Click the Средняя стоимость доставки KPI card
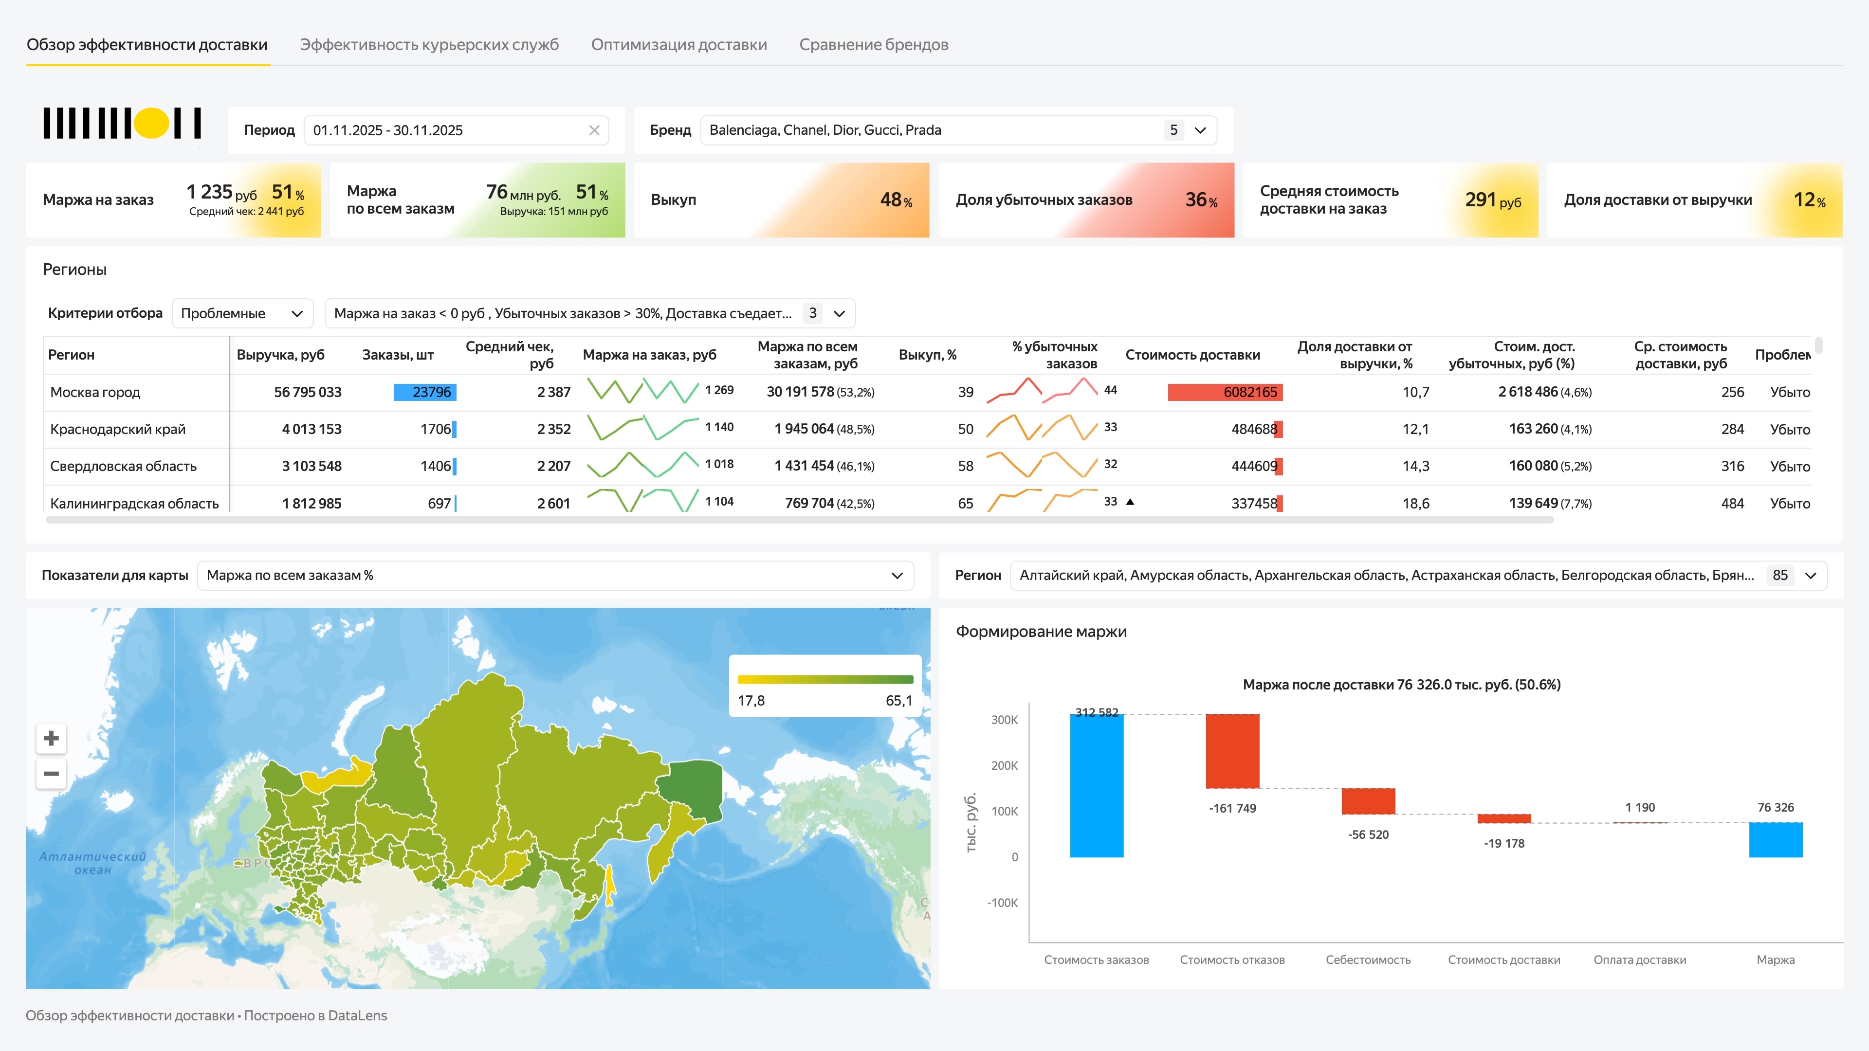 pos(1390,200)
